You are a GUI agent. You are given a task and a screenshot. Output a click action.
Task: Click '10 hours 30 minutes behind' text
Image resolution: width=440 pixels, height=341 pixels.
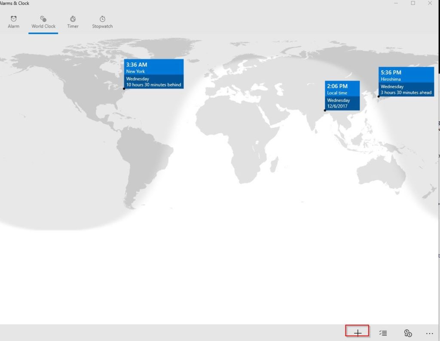(153, 85)
